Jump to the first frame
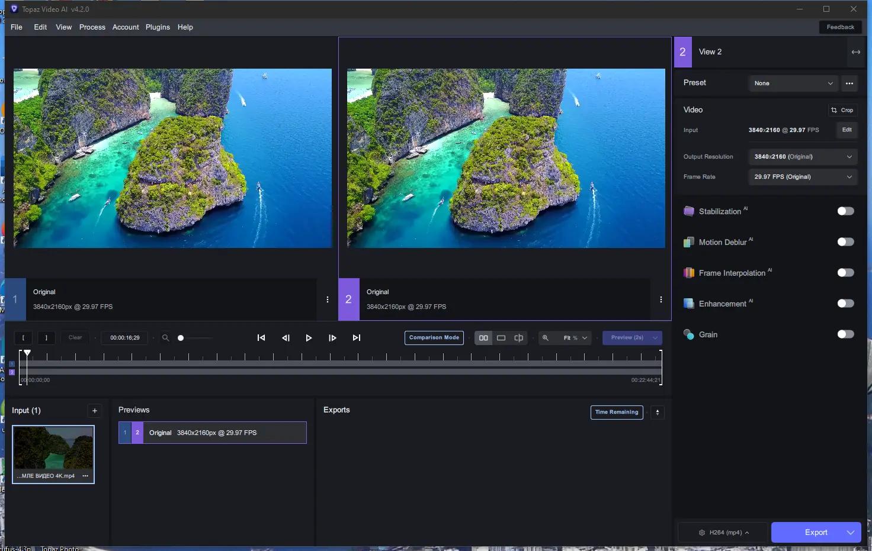 [261, 338]
